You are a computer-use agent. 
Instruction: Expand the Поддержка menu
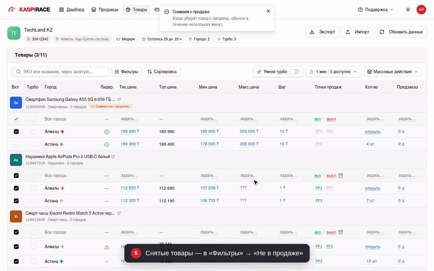[375, 9]
